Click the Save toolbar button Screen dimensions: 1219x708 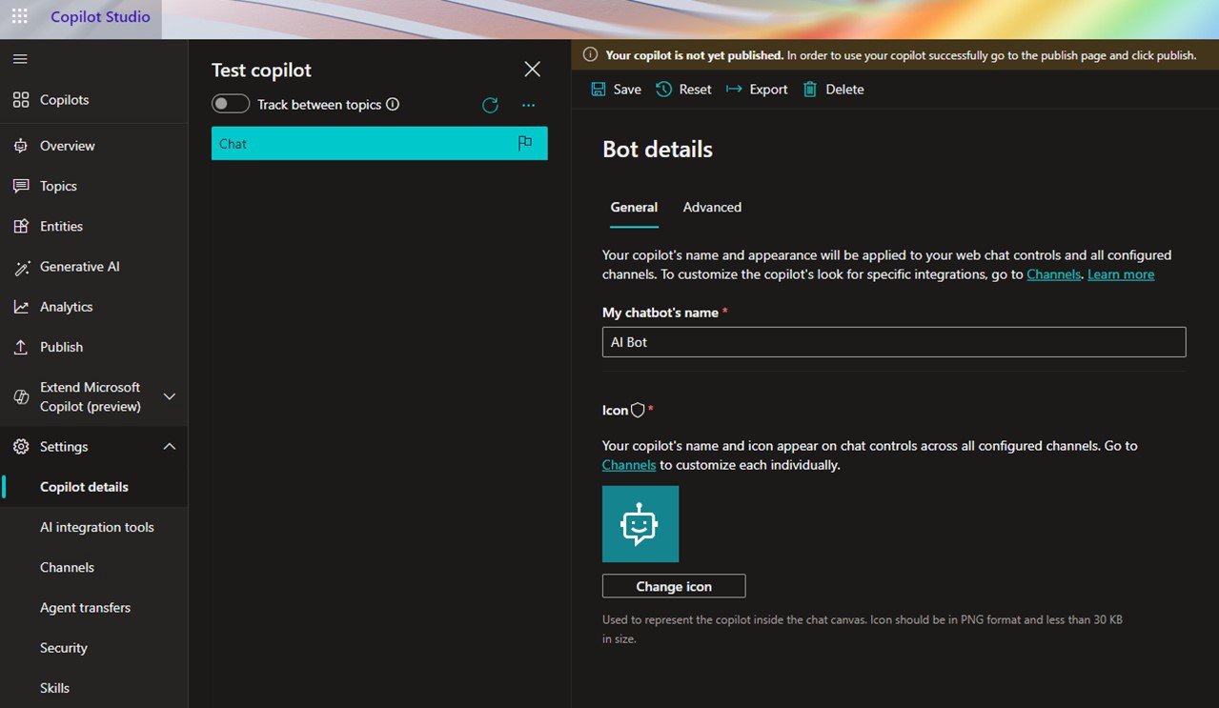[616, 90]
